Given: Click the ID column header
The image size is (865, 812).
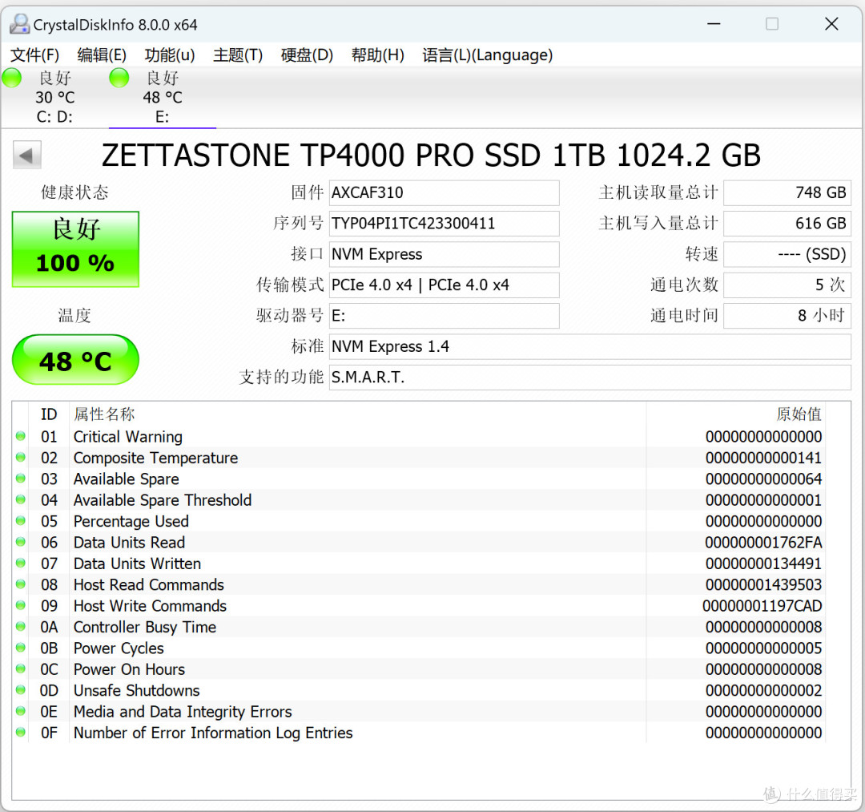Looking at the screenshot, I should click(49, 414).
